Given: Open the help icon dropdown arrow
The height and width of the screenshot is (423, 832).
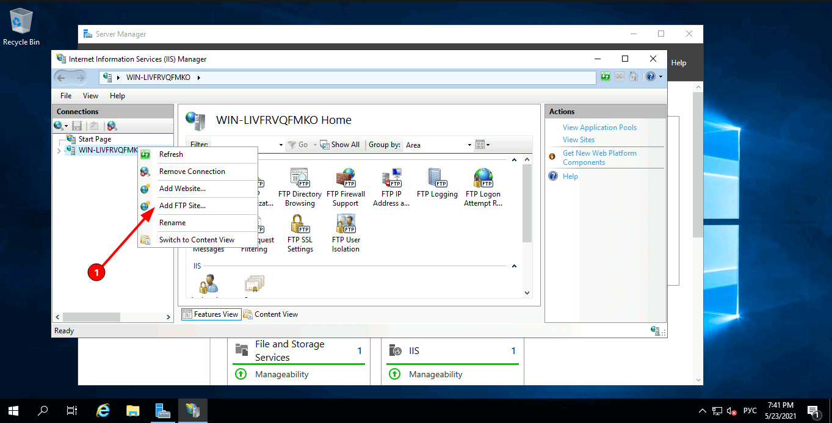Looking at the screenshot, I should (x=660, y=77).
